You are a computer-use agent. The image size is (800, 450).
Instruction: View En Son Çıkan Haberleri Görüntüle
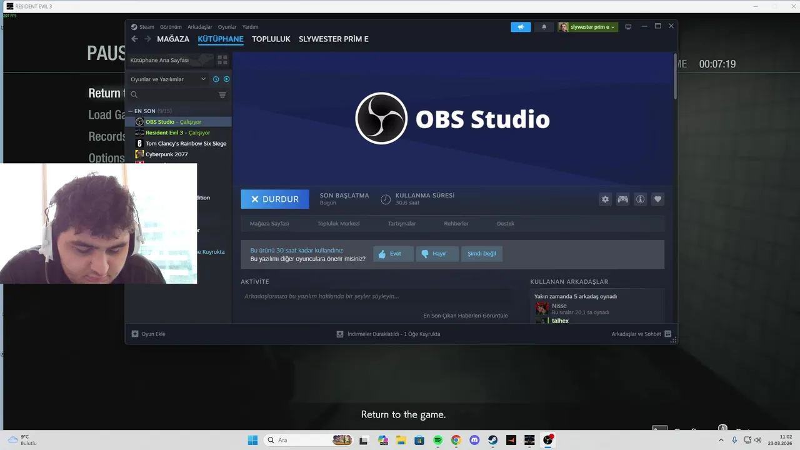pos(466,316)
